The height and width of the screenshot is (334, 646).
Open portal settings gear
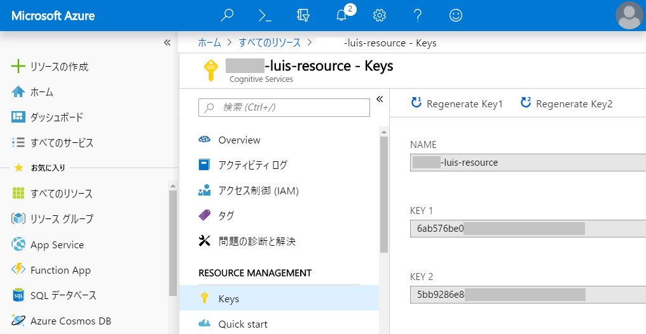click(380, 15)
